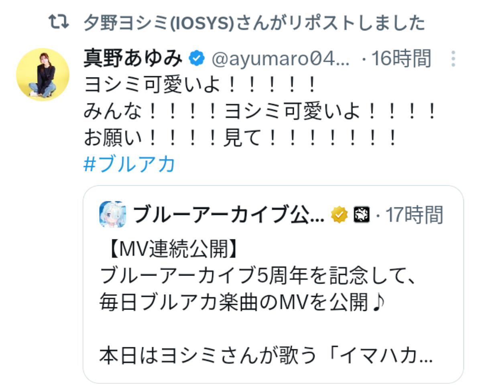Image resolution: width=480 pixels, height=385 pixels.
Task: Click the quoted post's 17時間 timestamp
Action: tap(414, 215)
